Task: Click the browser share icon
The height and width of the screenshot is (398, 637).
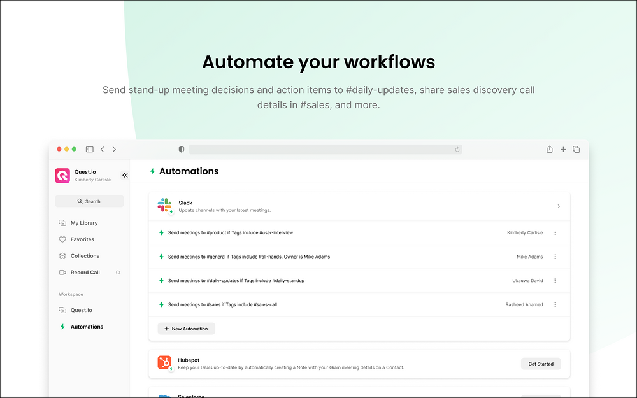Action: (549, 149)
